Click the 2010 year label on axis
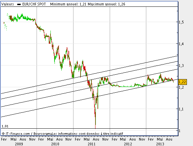The height and width of the screenshot is (146, 193). click(x=55, y=144)
